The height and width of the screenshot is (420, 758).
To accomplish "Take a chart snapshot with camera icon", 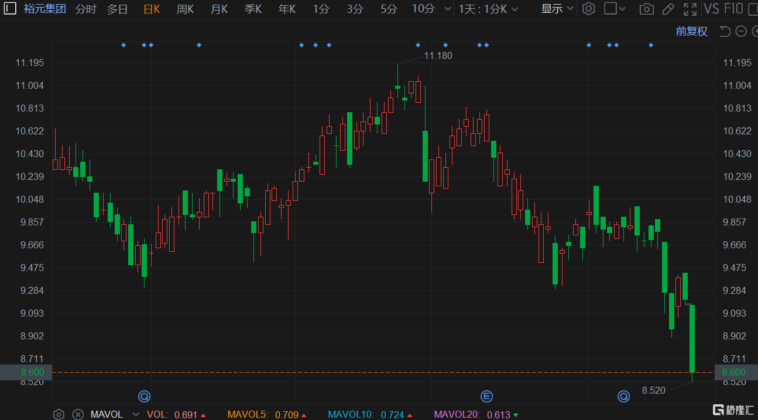I will pyautogui.click(x=646, y=9).
